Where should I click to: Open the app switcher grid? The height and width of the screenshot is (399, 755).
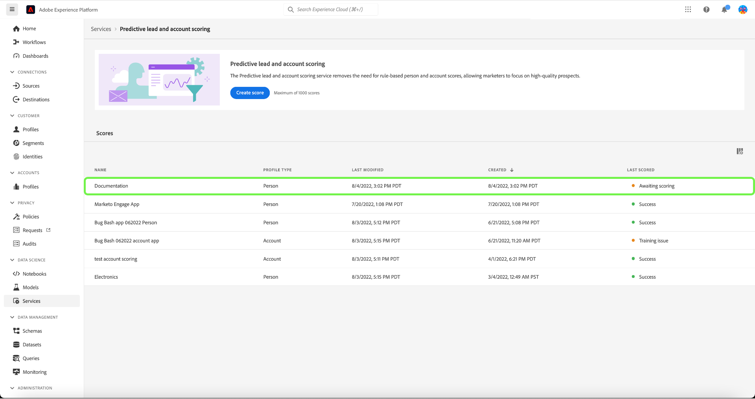pyautogui.click(x=688, y=9)
